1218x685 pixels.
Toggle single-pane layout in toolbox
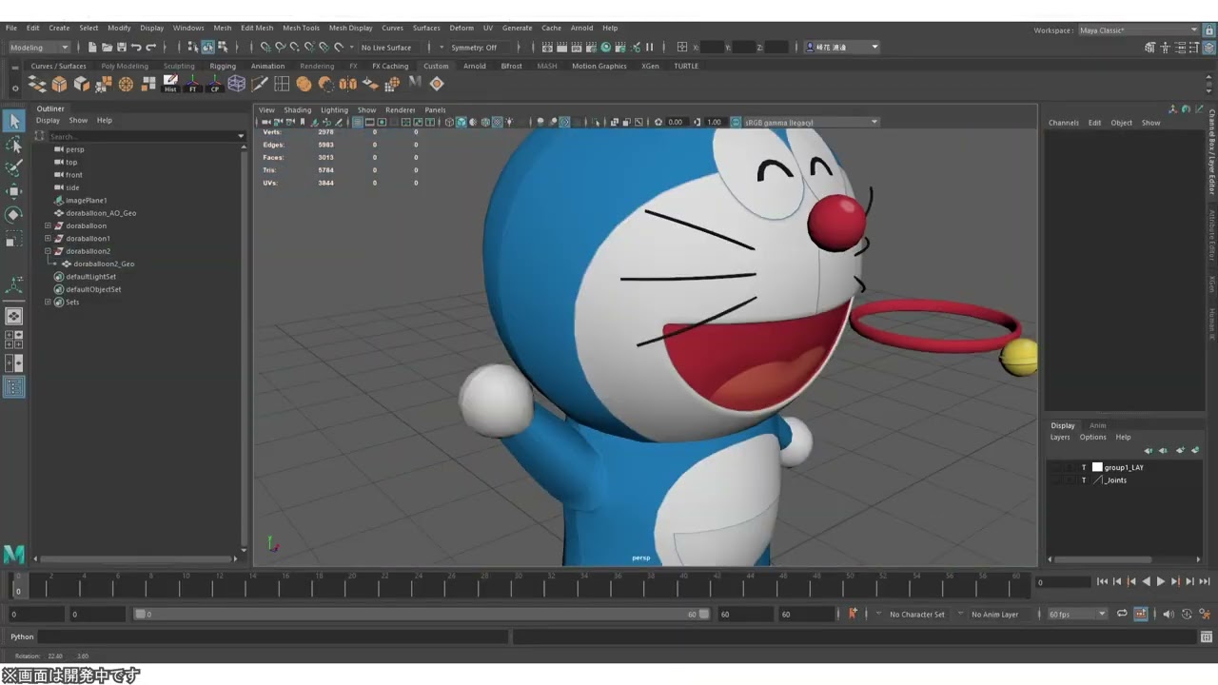click(x=14, y=316)
